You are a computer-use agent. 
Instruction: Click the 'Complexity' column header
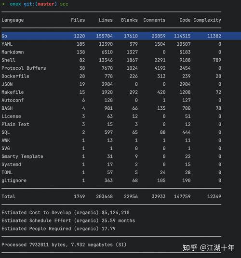point(207,20)
